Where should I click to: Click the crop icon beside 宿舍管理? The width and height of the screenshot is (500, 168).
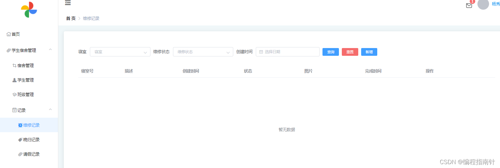pyautogui.click(x=14, y=65)
